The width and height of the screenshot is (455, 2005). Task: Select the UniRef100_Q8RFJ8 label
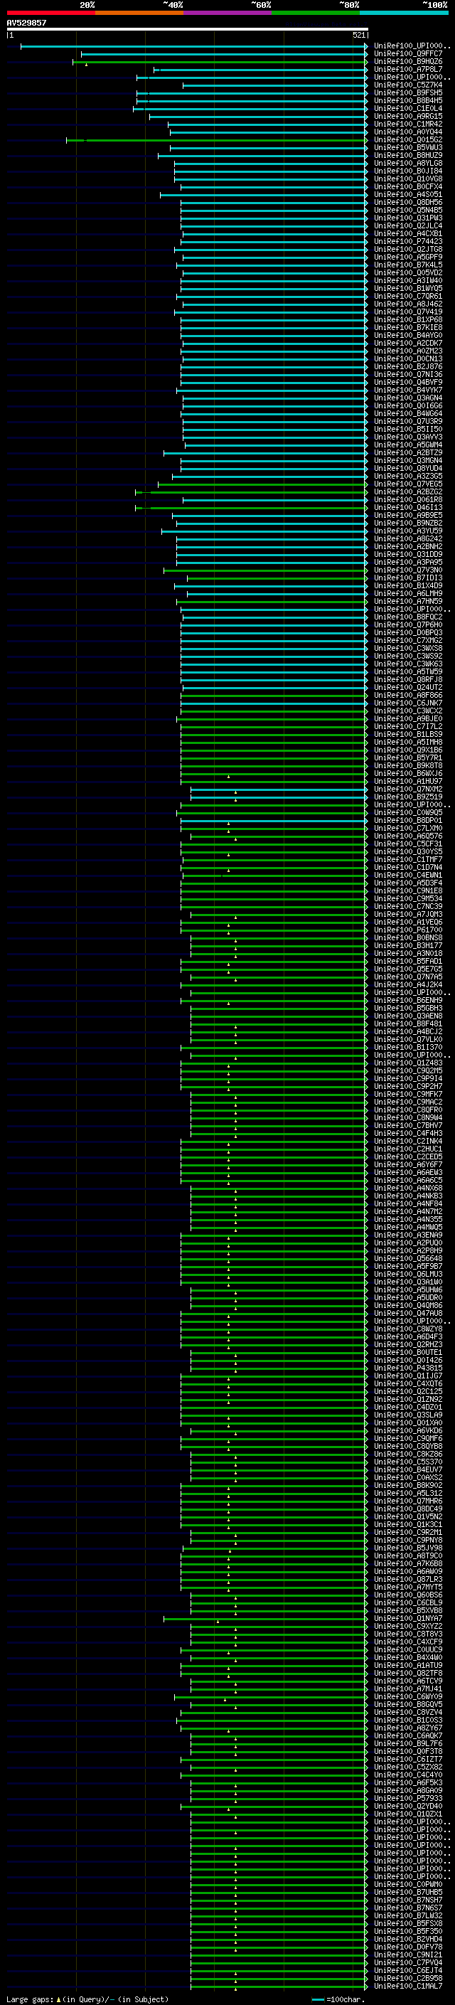click(408, 679)
